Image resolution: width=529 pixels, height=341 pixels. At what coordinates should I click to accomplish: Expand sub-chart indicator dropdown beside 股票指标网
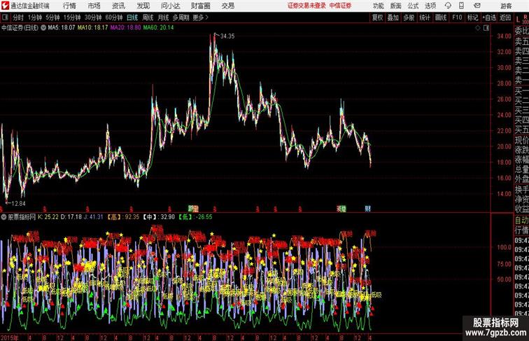[x=3, y=217]
